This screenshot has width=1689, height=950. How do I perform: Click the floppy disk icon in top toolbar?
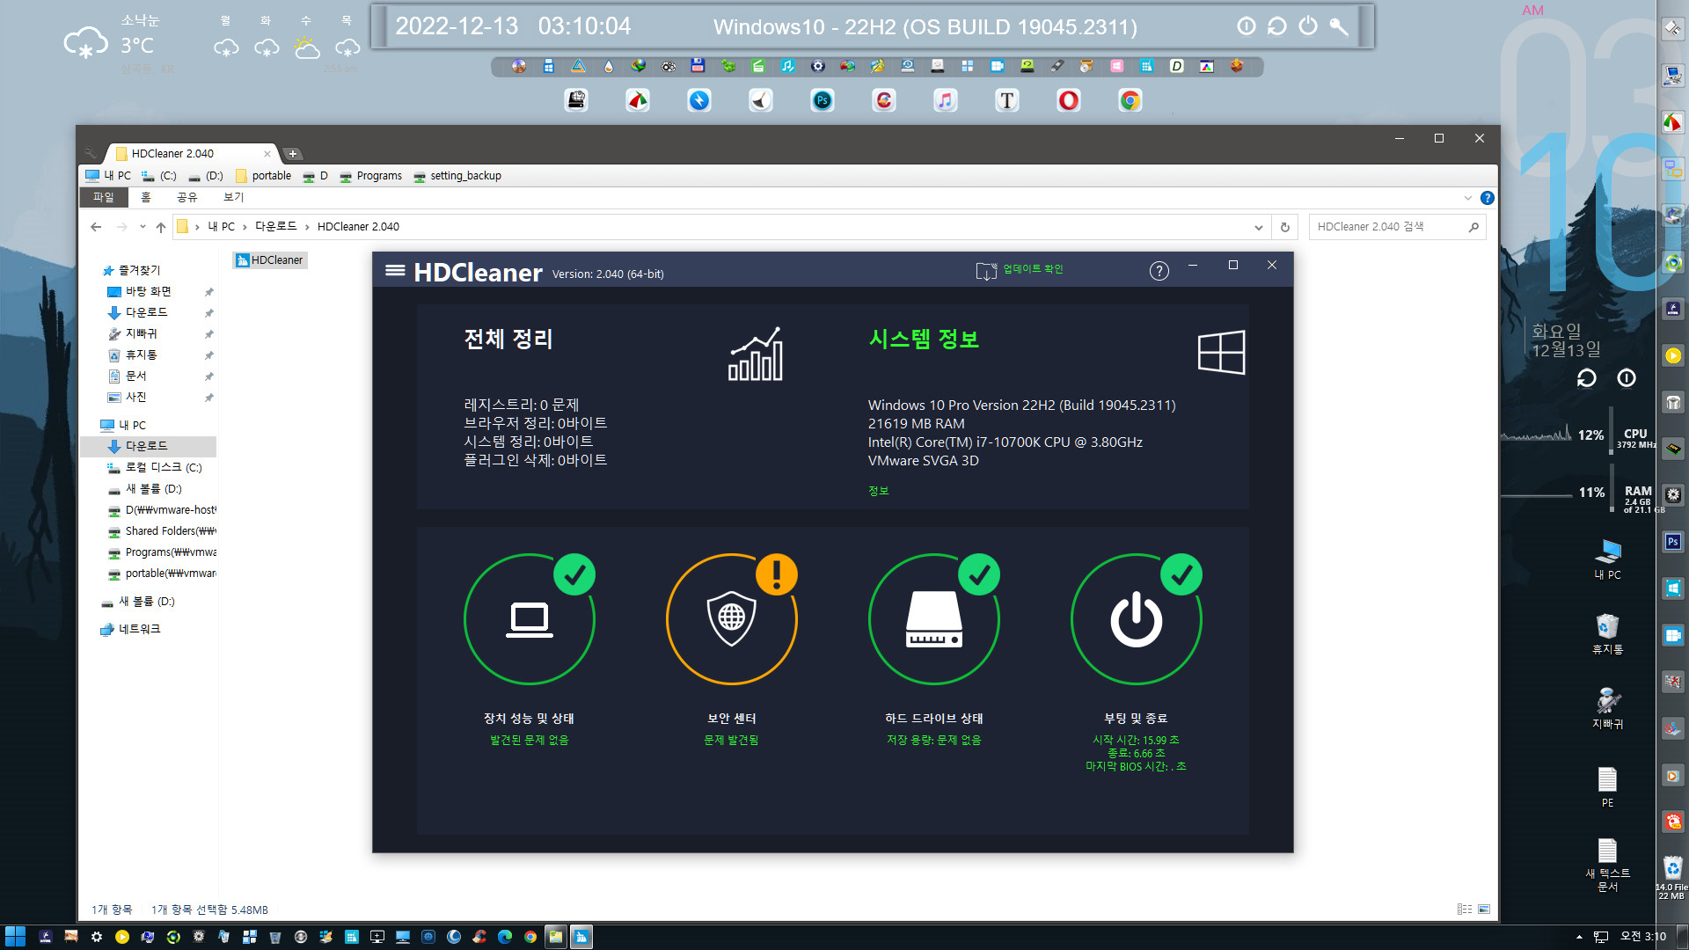coord(698,66)
